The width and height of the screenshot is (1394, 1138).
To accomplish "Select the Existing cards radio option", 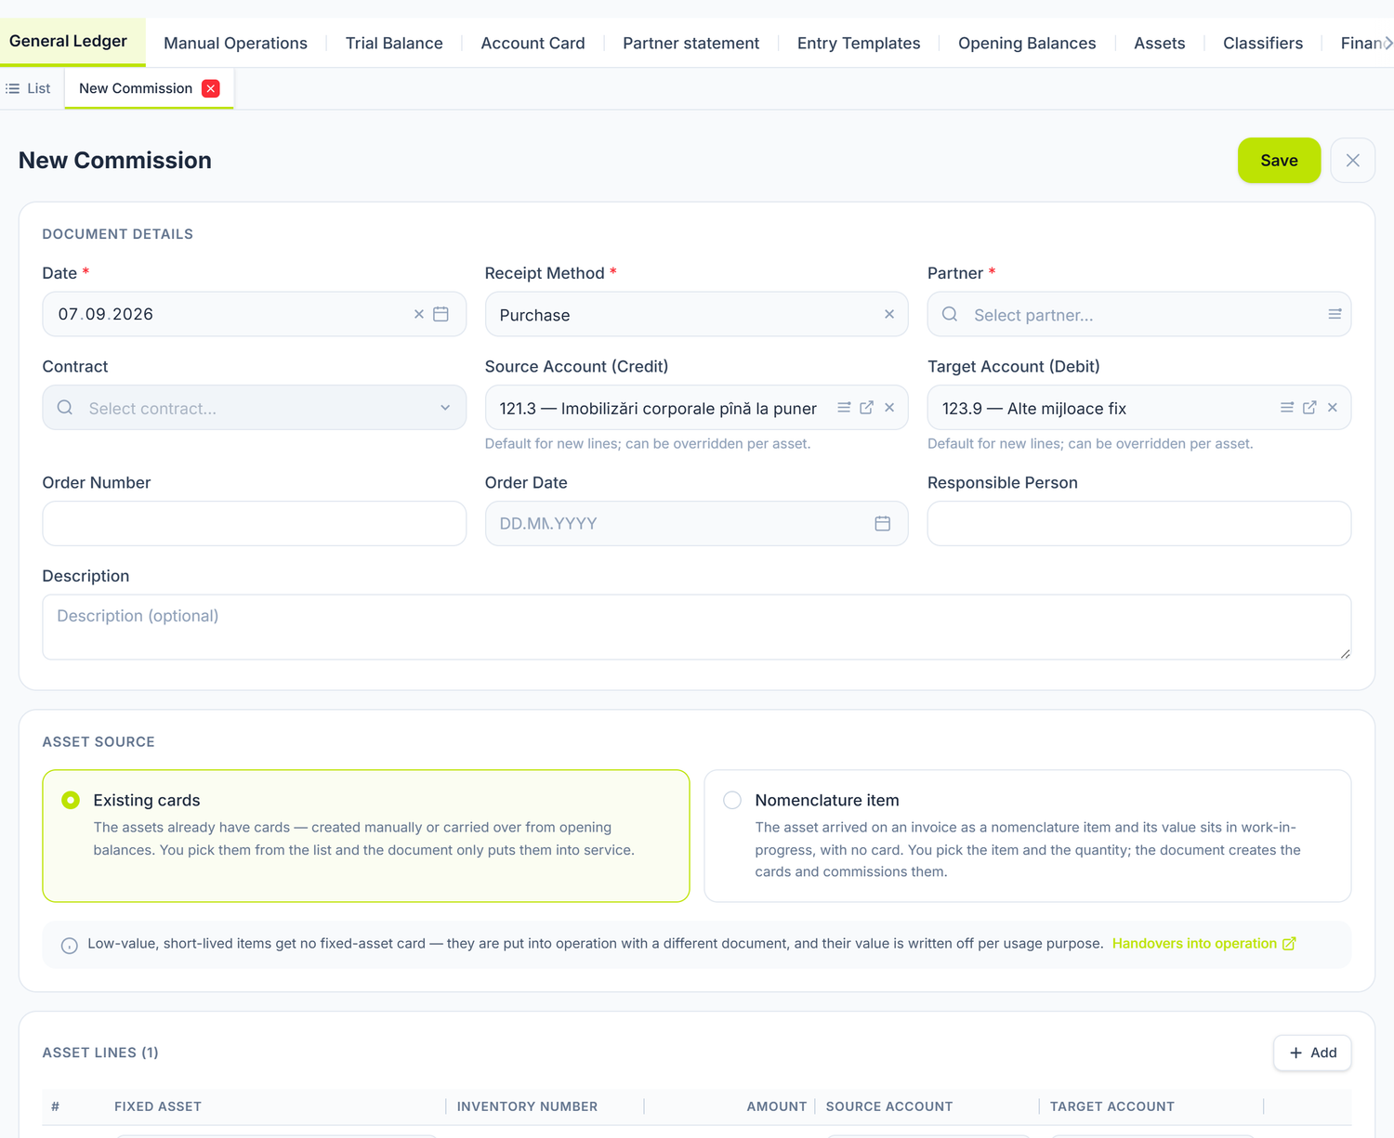I will 71,800.
